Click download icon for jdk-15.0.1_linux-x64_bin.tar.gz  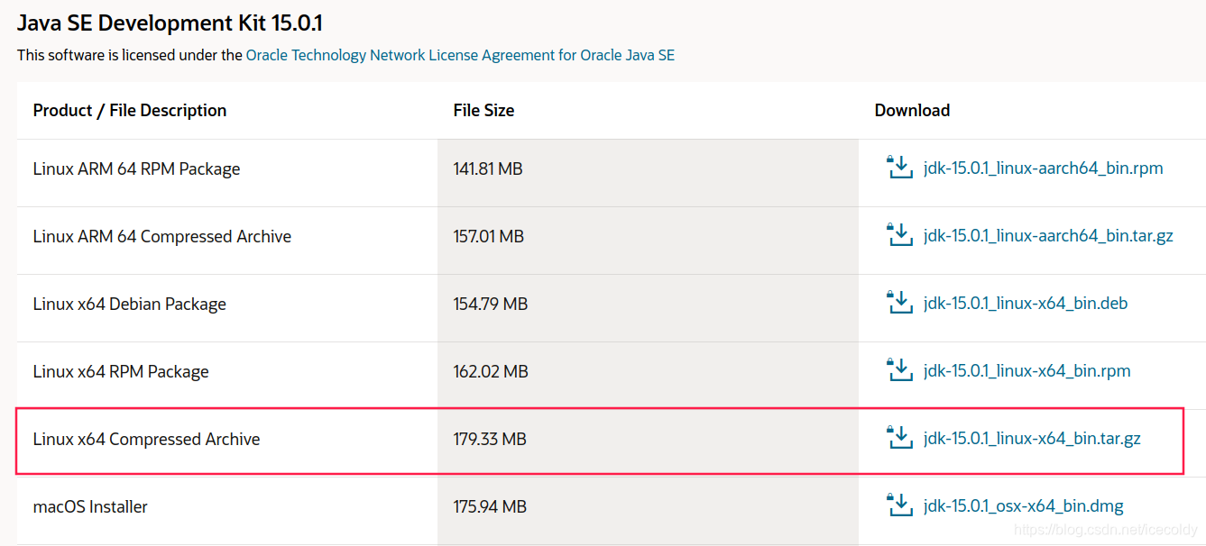(x=900, y=438)
